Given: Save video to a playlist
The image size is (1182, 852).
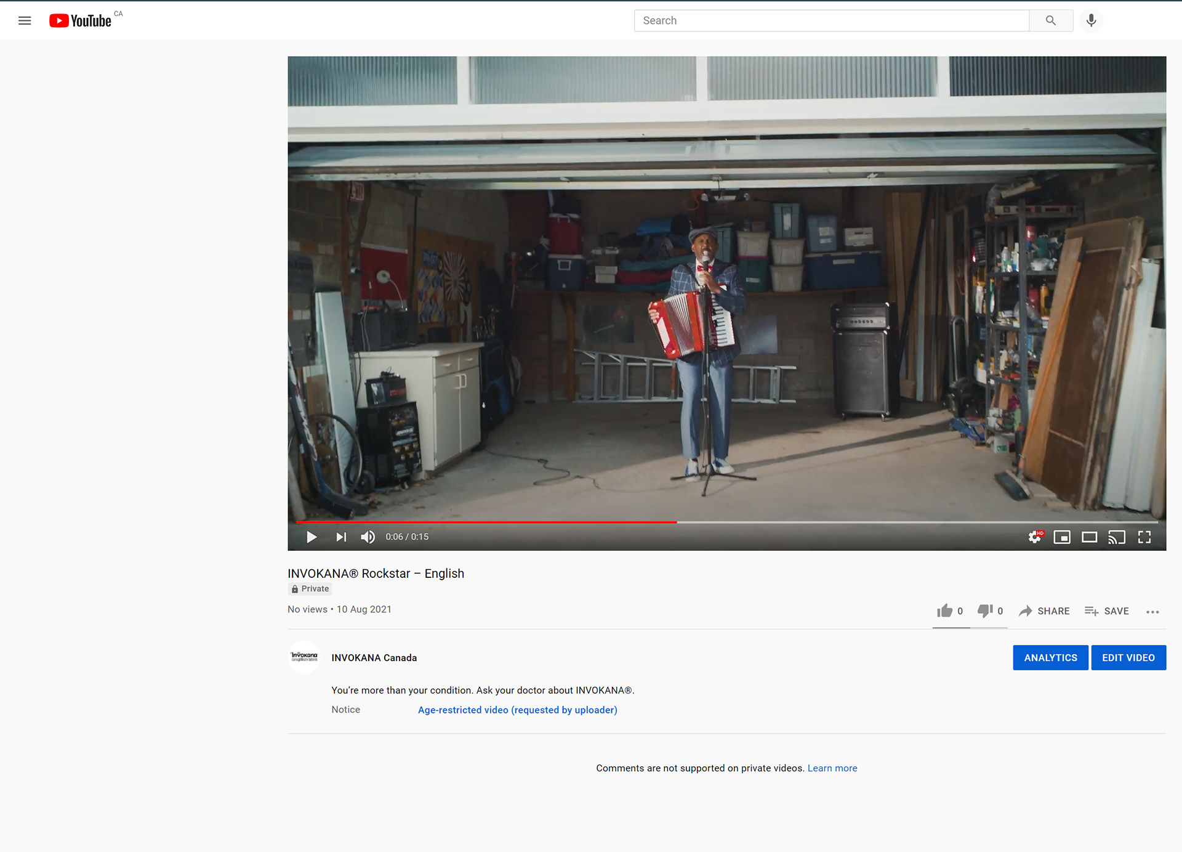Looking at the screenshot, I should point(1106,611).
